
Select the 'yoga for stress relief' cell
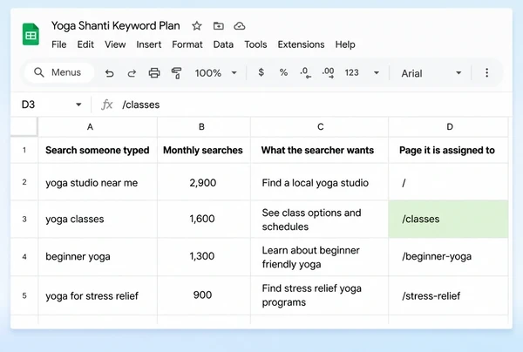(x=98, y=295)
